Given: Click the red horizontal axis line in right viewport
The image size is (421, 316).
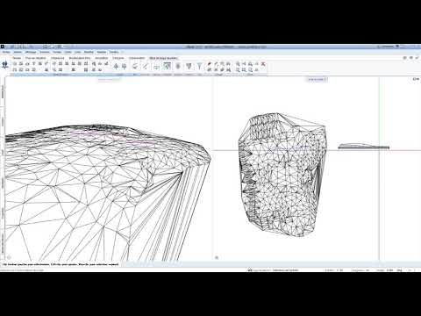Looking at the screenshot, I should tap(400, 150).
